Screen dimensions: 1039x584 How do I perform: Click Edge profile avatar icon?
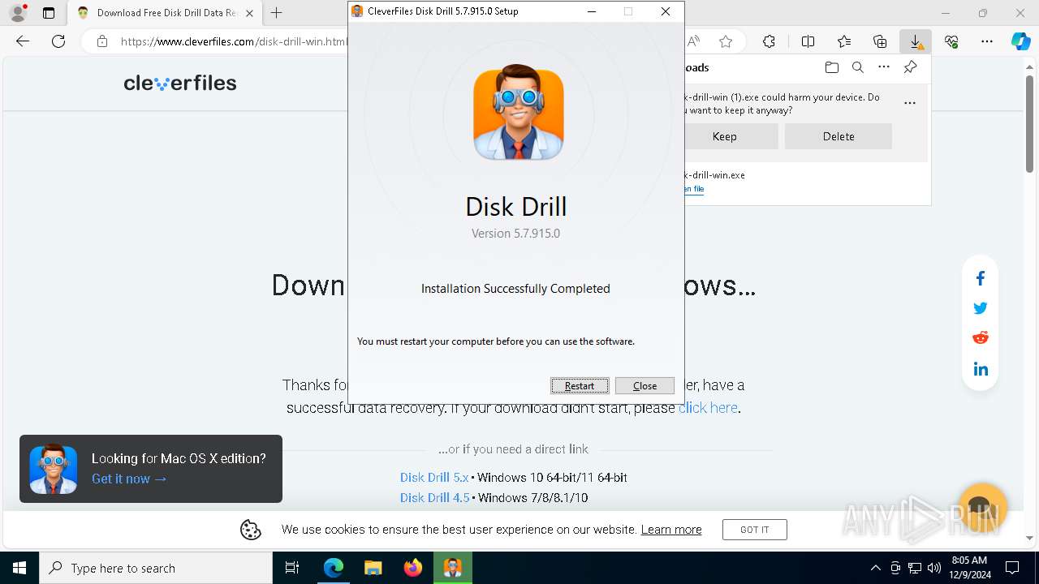pos(18,13)
